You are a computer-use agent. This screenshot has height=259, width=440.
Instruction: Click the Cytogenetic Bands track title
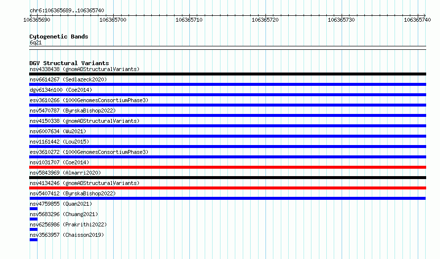[59, 37]
